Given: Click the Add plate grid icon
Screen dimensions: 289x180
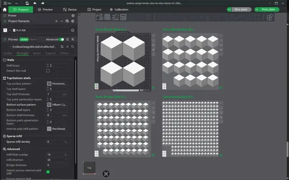Looking at the screenshot, I should [107, 17].
